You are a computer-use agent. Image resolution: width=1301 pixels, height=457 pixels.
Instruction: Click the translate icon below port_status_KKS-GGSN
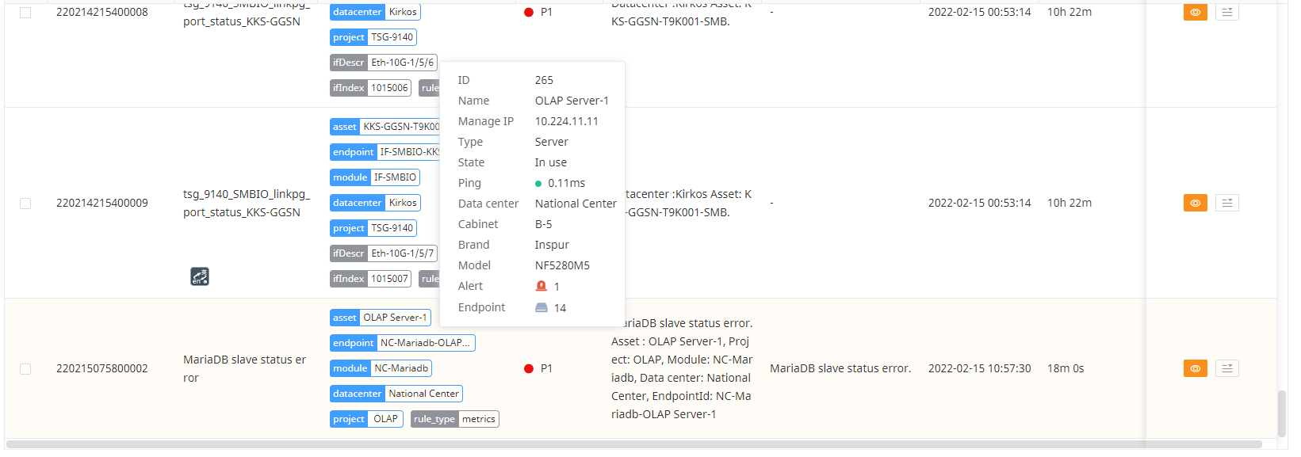(x=200, y=276)
